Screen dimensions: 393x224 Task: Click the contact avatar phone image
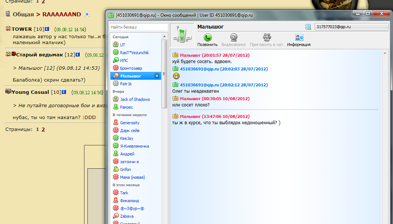tap(183, 35)
